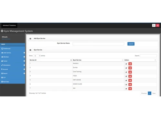Expand Report submenu plus icon
The width and height of the screenshot is (161, 121).
24,73
